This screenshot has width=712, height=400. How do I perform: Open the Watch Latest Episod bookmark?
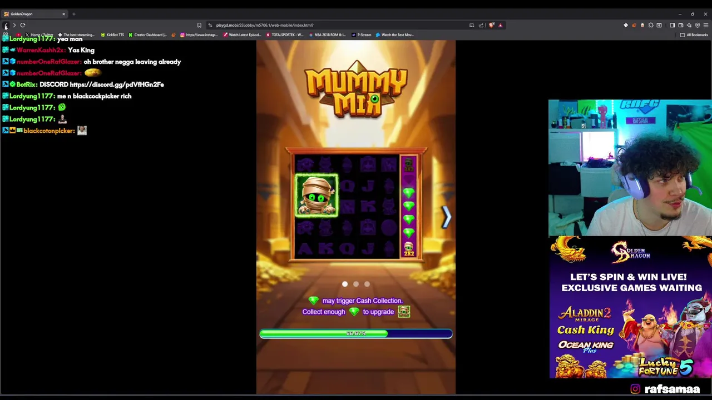(x=242, y=34)
